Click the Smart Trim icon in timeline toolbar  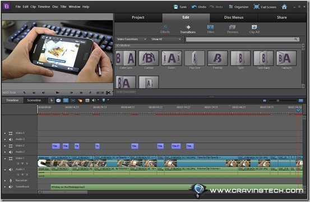[x=58, y=100]
